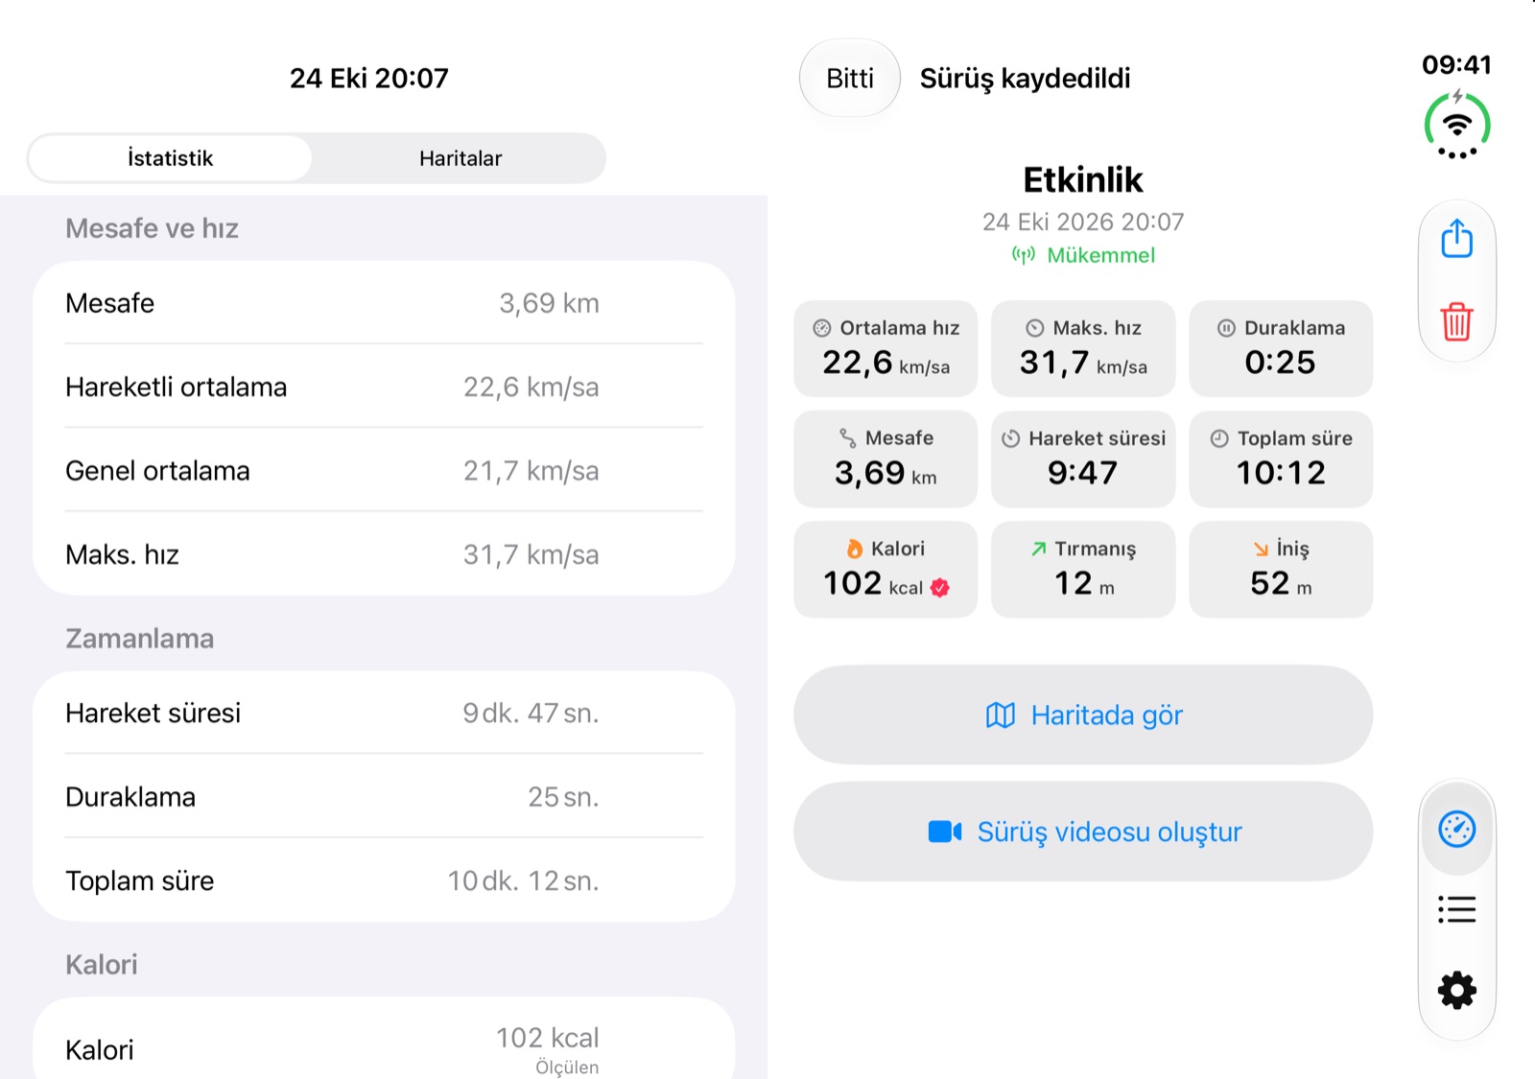This screenshot has height=1079, width=1535.
Task: Switch to the Haritalar tab
Action: tap(460, 158)
